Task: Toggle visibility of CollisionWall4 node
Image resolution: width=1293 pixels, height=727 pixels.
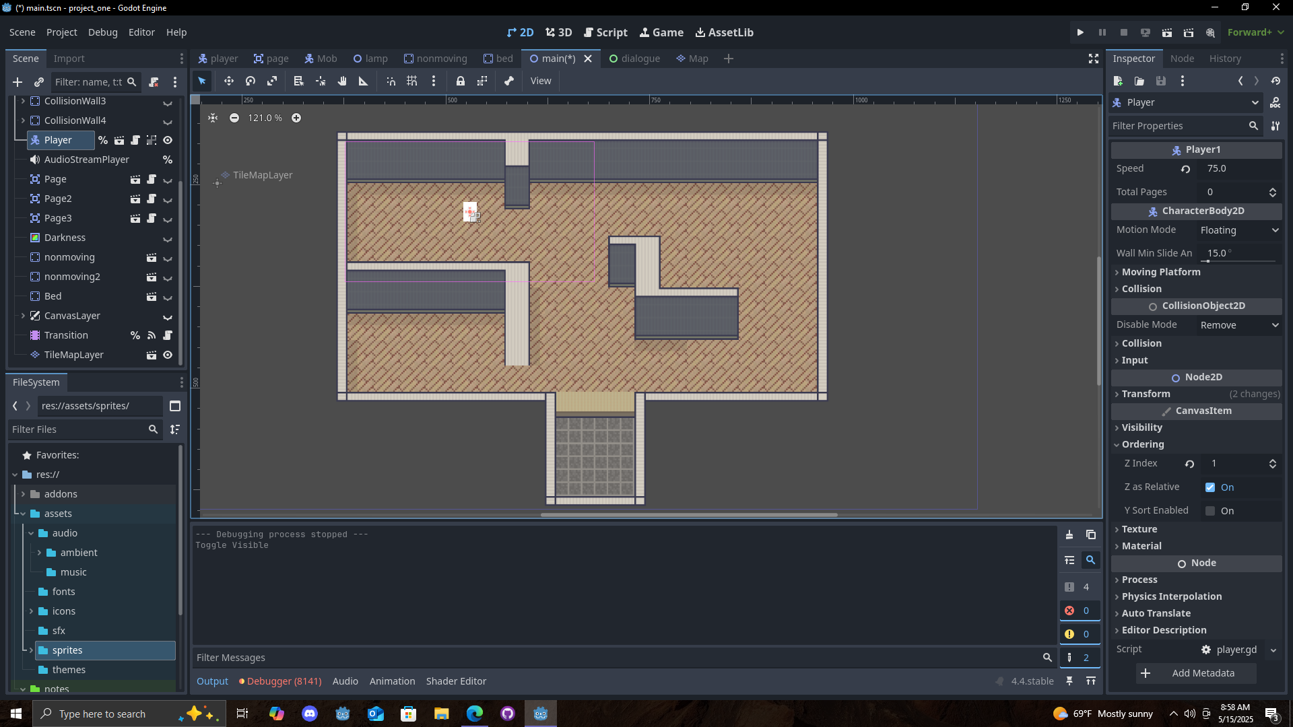Action: click(x=168, y=121)
